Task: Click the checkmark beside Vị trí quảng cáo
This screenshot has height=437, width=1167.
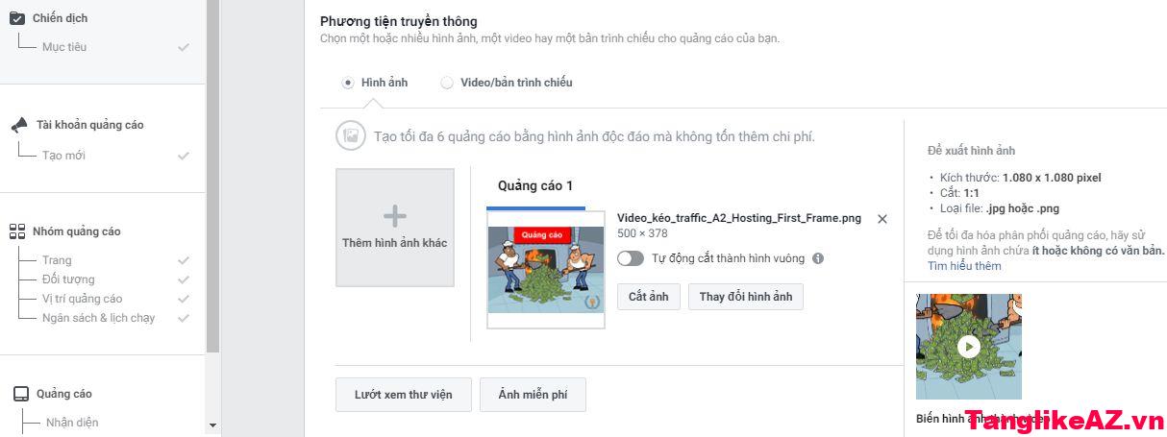Action: [x=184, y=299]
